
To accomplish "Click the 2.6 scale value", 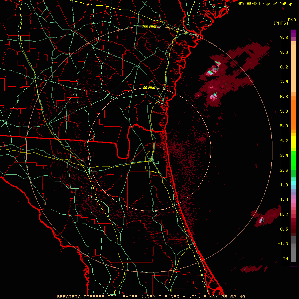I will point(284,170).
